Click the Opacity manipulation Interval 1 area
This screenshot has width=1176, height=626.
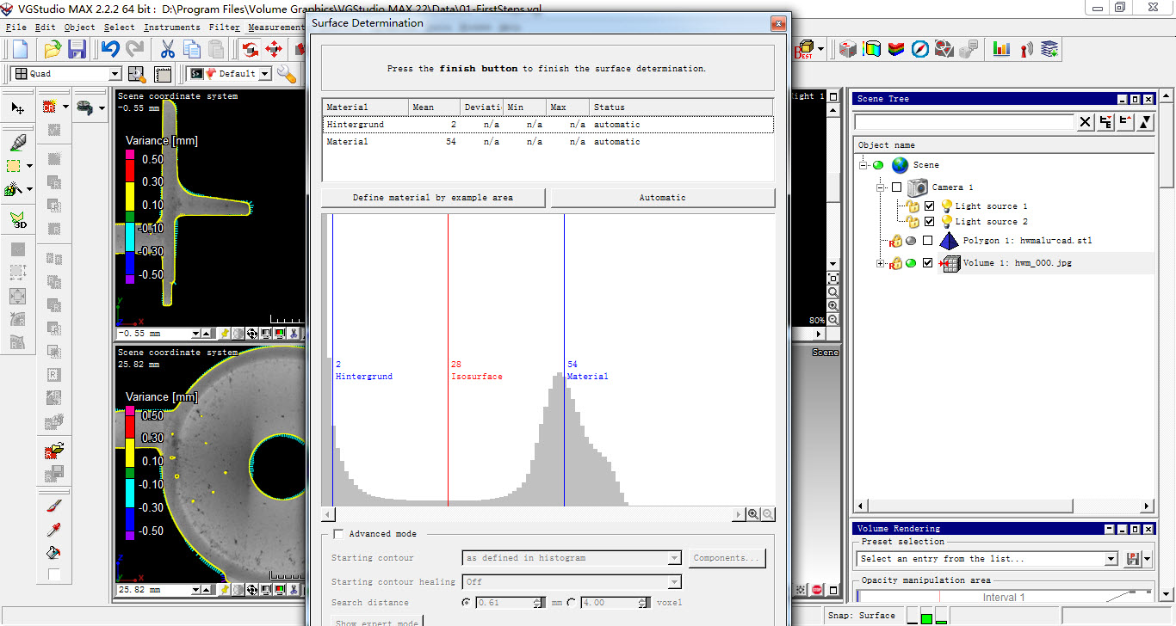[x=1005, y=598]
